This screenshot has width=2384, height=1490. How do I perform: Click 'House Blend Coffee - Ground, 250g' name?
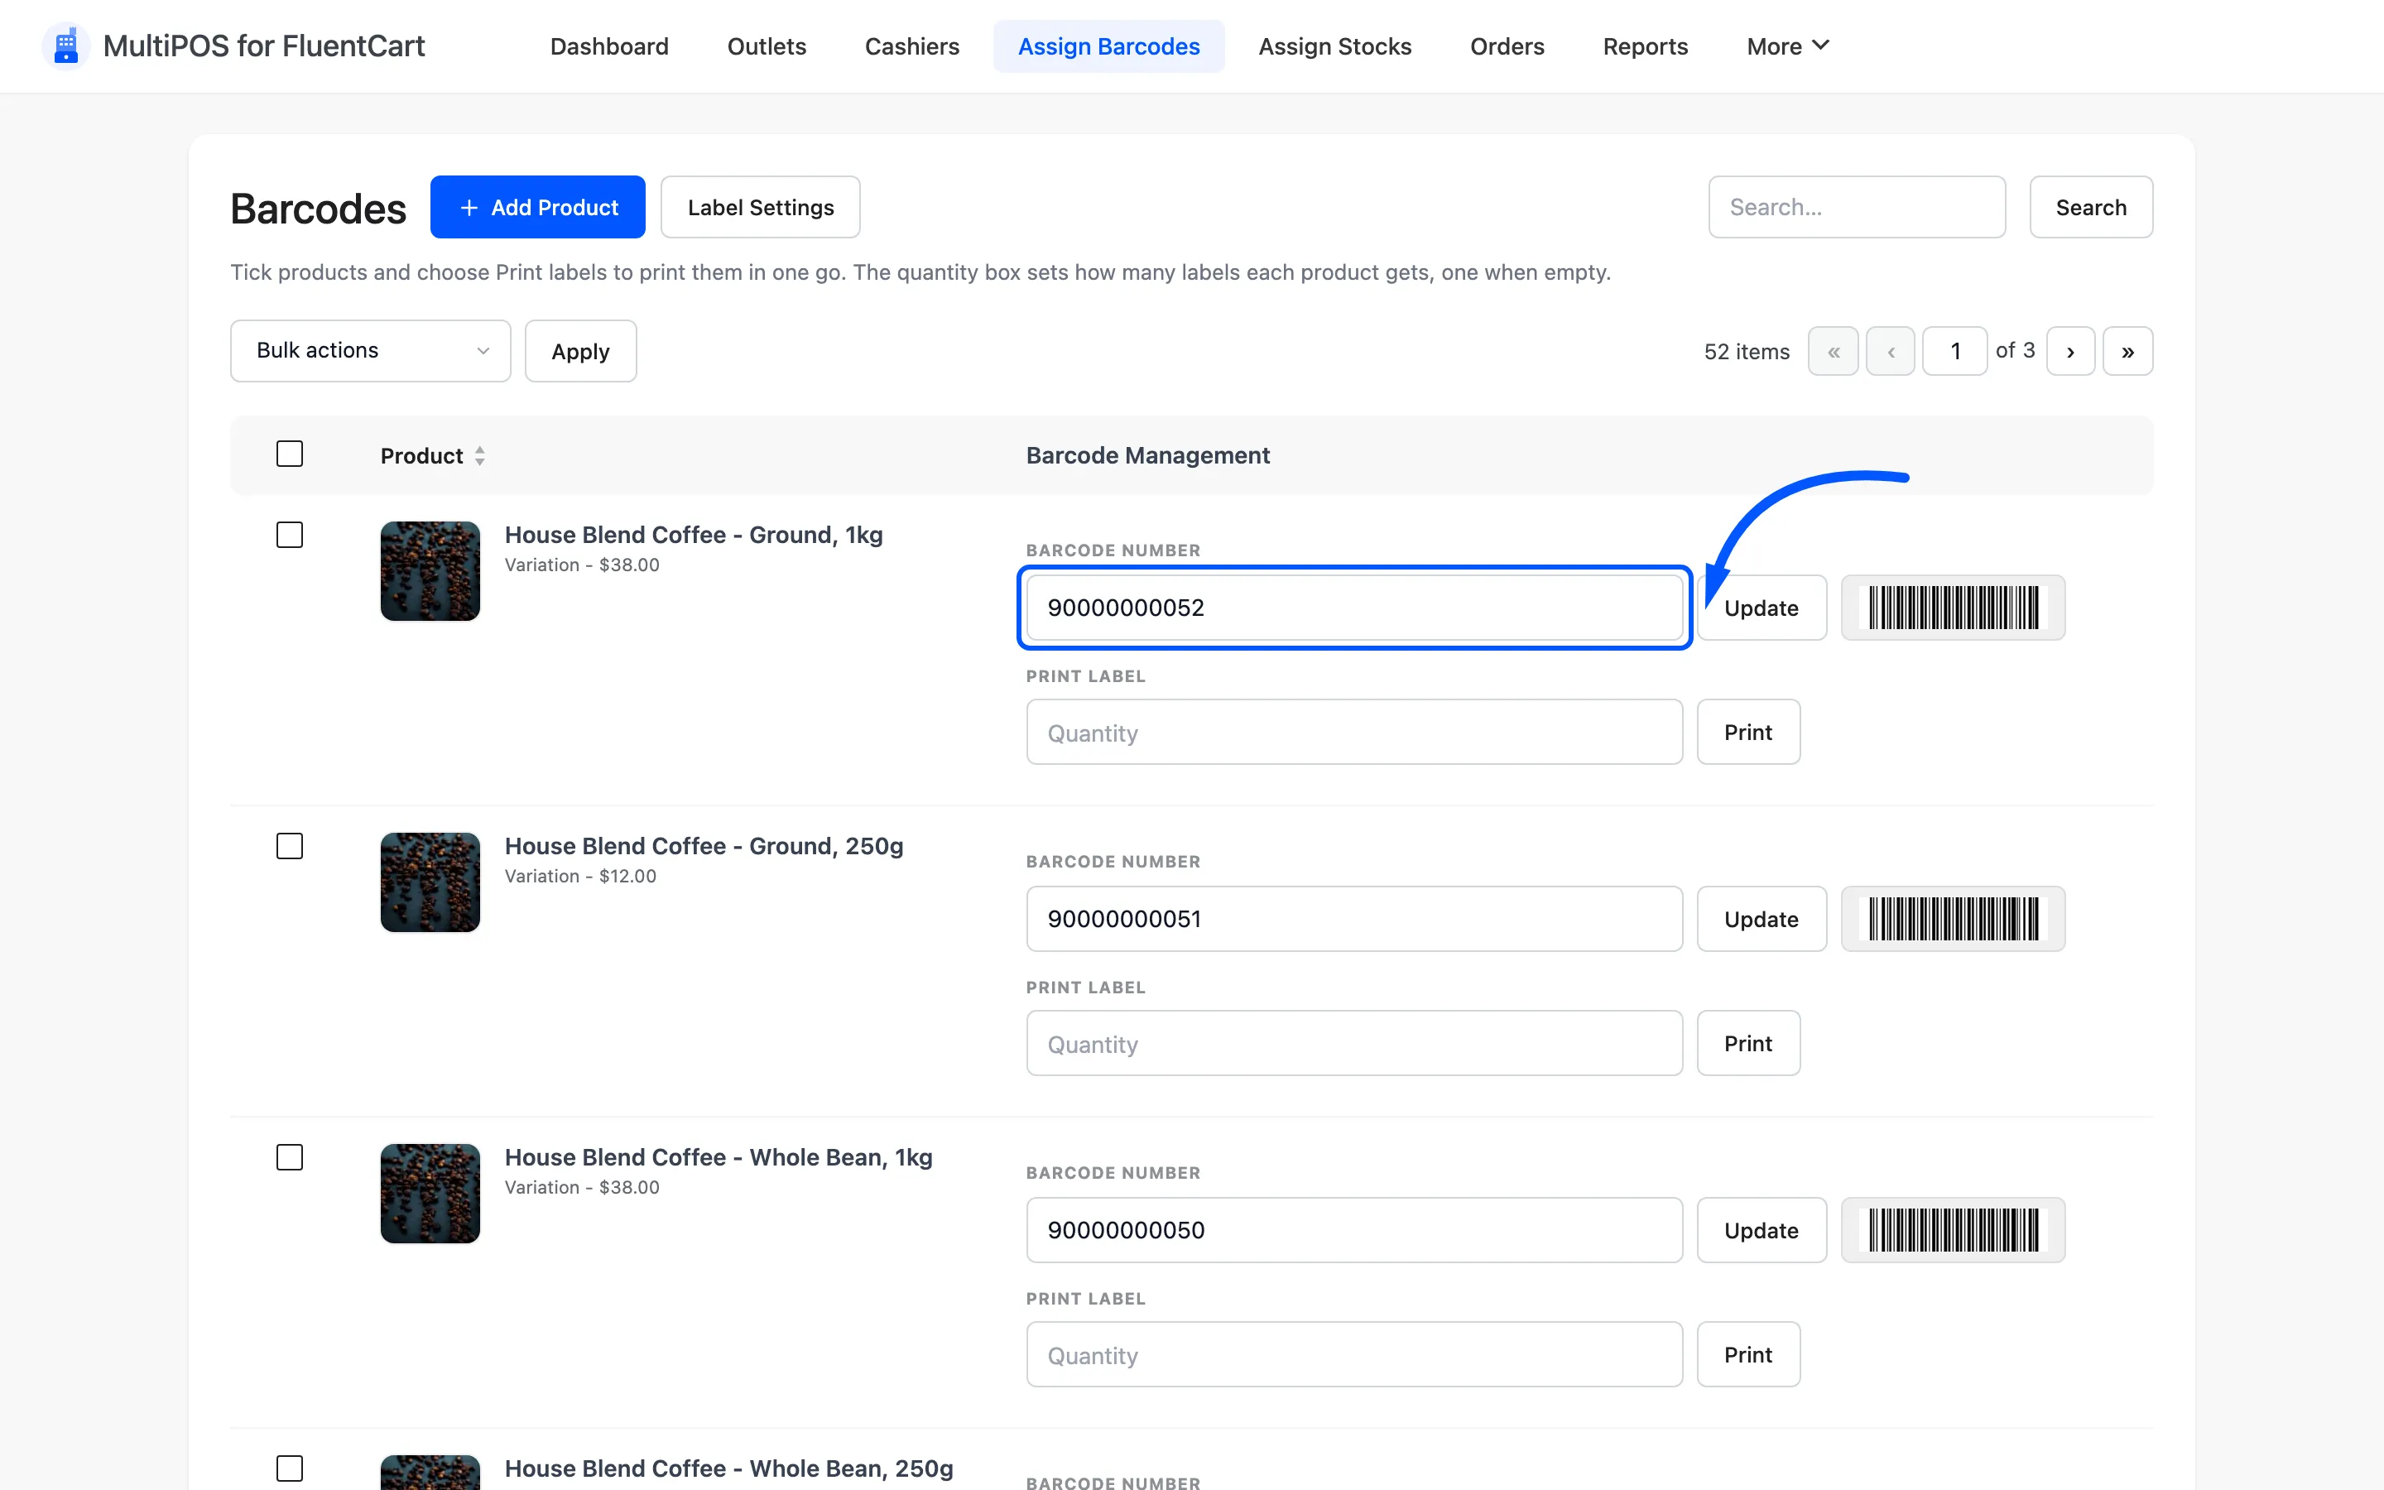704,847
